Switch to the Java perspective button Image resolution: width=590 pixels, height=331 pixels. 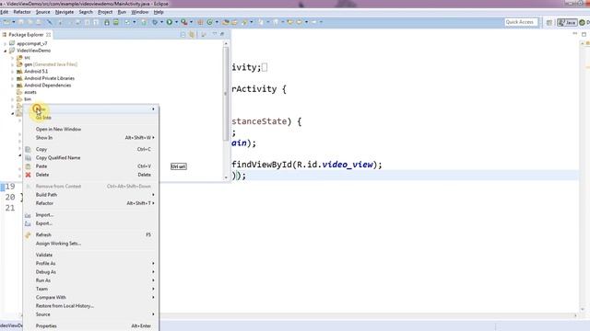[x=567, y=22]
